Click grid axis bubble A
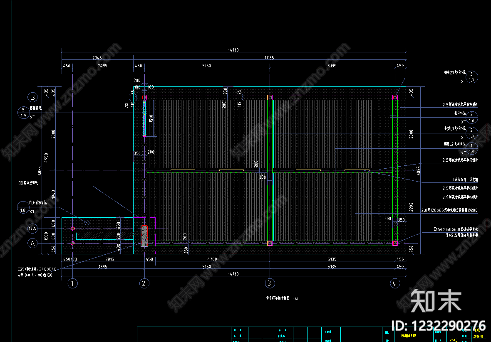Viewport: 491px width, 342px height. (32, 243)
